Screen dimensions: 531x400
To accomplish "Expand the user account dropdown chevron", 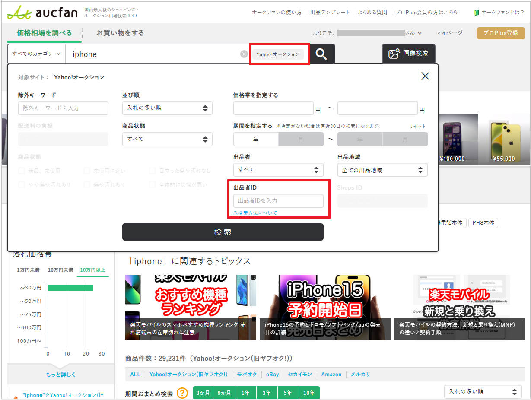I will click(x=420, y=33).
